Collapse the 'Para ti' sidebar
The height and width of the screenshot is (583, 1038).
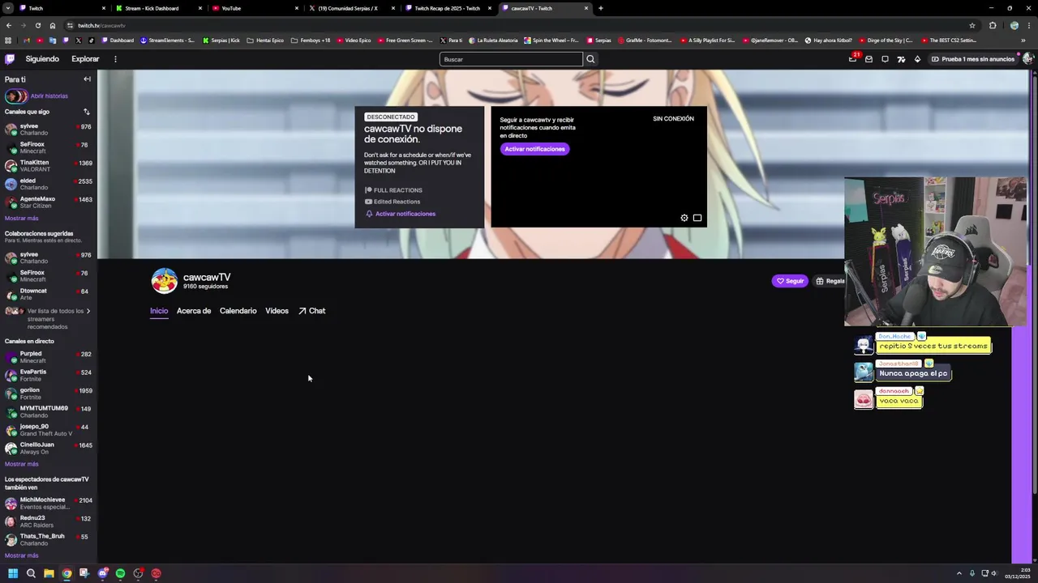pyautogui.click(x=87, y=79)
